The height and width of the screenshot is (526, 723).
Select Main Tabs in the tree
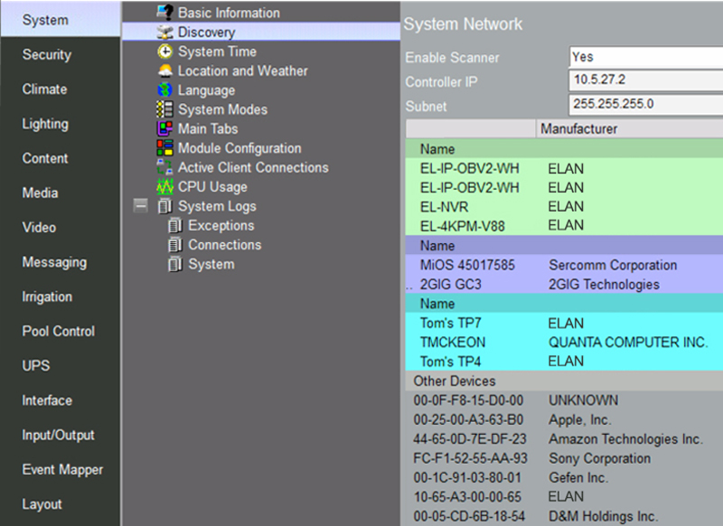(x=208, y=128)
